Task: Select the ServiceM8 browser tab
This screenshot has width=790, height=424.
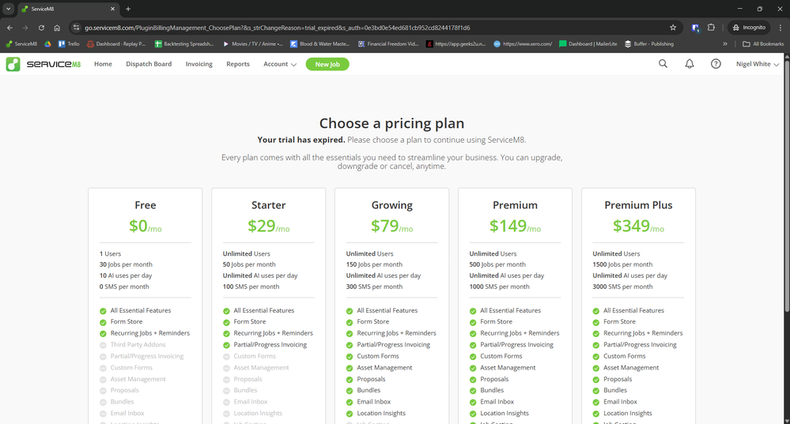Action: pyautogui.click(x=68, y=9)
